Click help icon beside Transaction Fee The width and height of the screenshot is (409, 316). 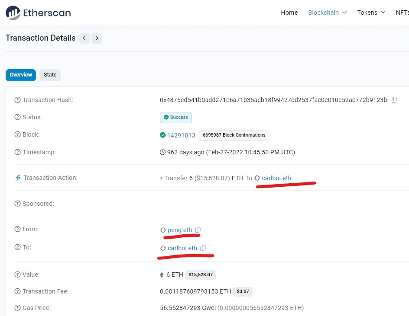[x=17, y=291]
